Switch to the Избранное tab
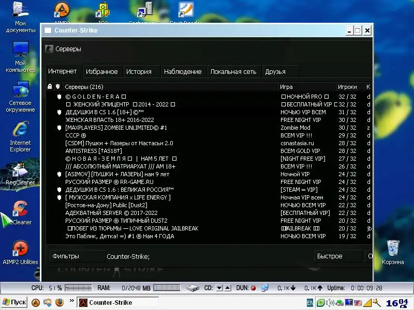 pos(102,71)
